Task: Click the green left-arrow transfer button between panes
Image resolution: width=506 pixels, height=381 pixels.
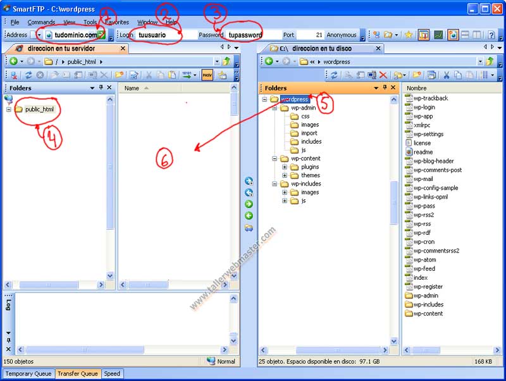Action: (249, 216)
